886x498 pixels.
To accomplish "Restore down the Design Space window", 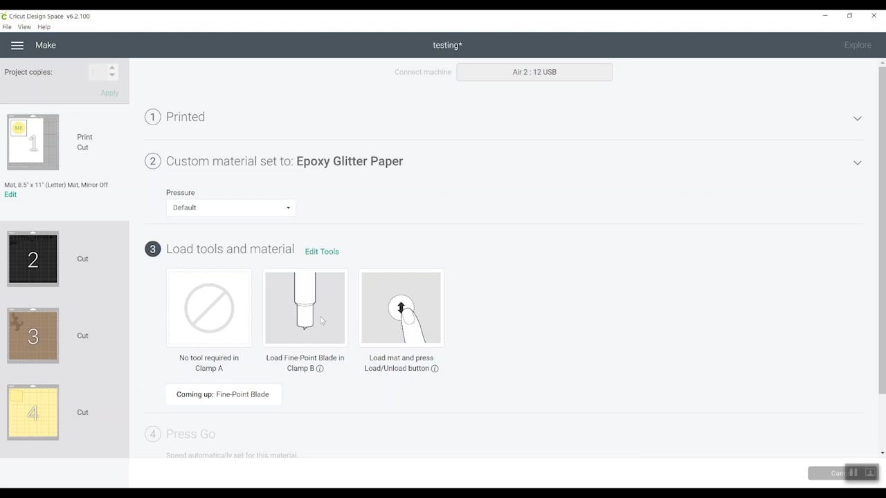I will [849, 16].
